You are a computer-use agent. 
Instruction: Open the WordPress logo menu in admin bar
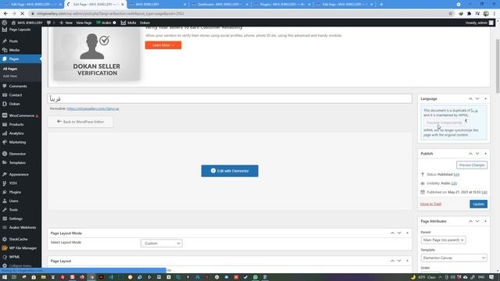(5, 23)
